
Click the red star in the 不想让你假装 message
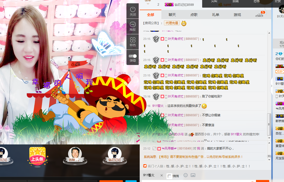coord(162,115)
